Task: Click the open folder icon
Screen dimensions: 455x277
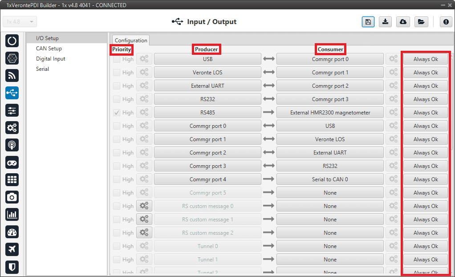Action: [421, 22]
